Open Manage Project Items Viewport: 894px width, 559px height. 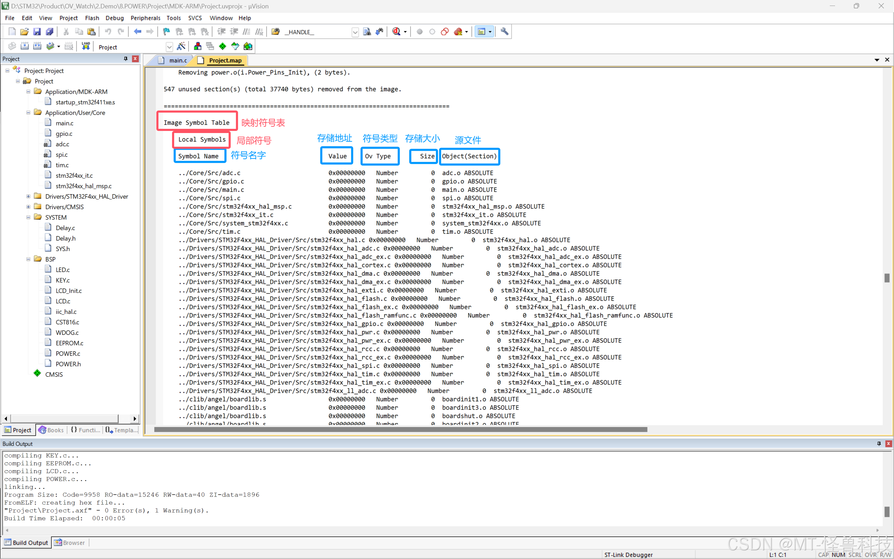pos(197,46)
